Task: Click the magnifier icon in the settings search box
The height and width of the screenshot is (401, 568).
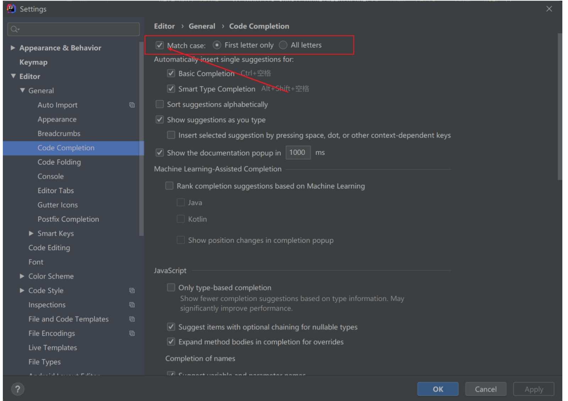Action: (14, 29)
